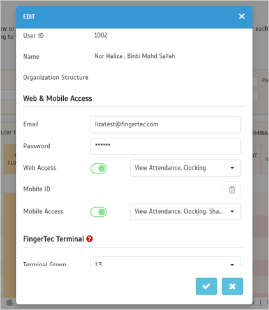Cancel edit with the cross button

[232, 286]
